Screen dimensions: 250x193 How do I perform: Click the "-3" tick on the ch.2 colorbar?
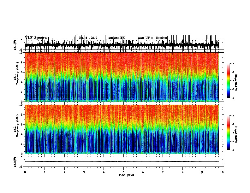click(233, 116)
